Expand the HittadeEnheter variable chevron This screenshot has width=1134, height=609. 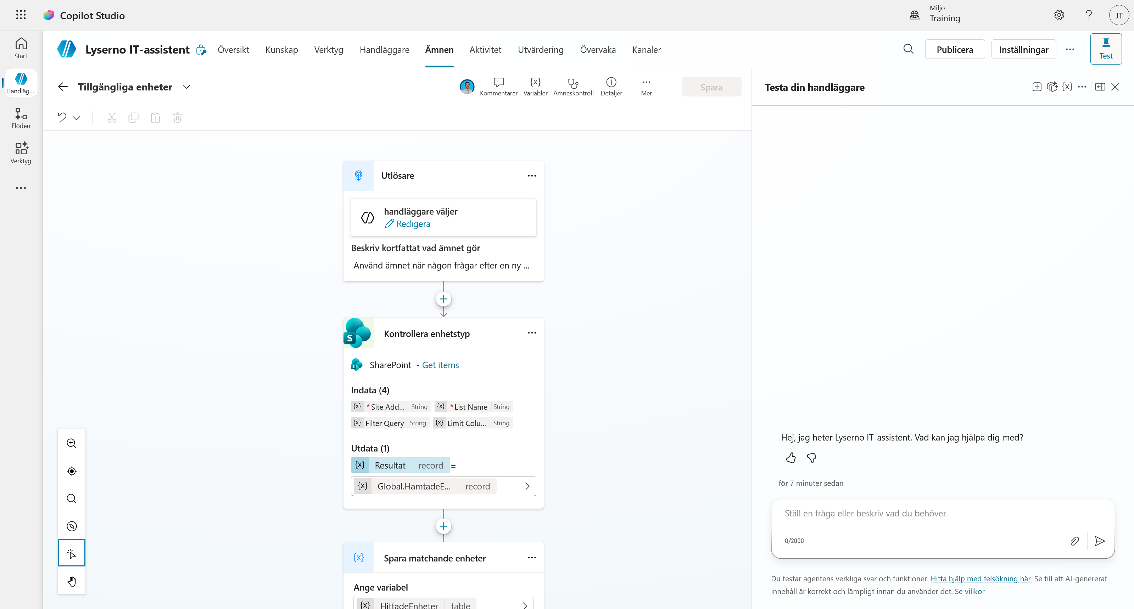525,605
